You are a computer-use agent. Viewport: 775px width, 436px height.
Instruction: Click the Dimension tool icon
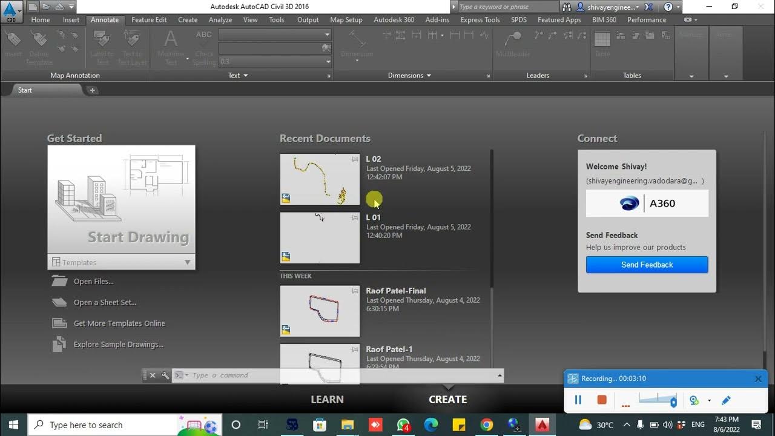coord(357,44)
